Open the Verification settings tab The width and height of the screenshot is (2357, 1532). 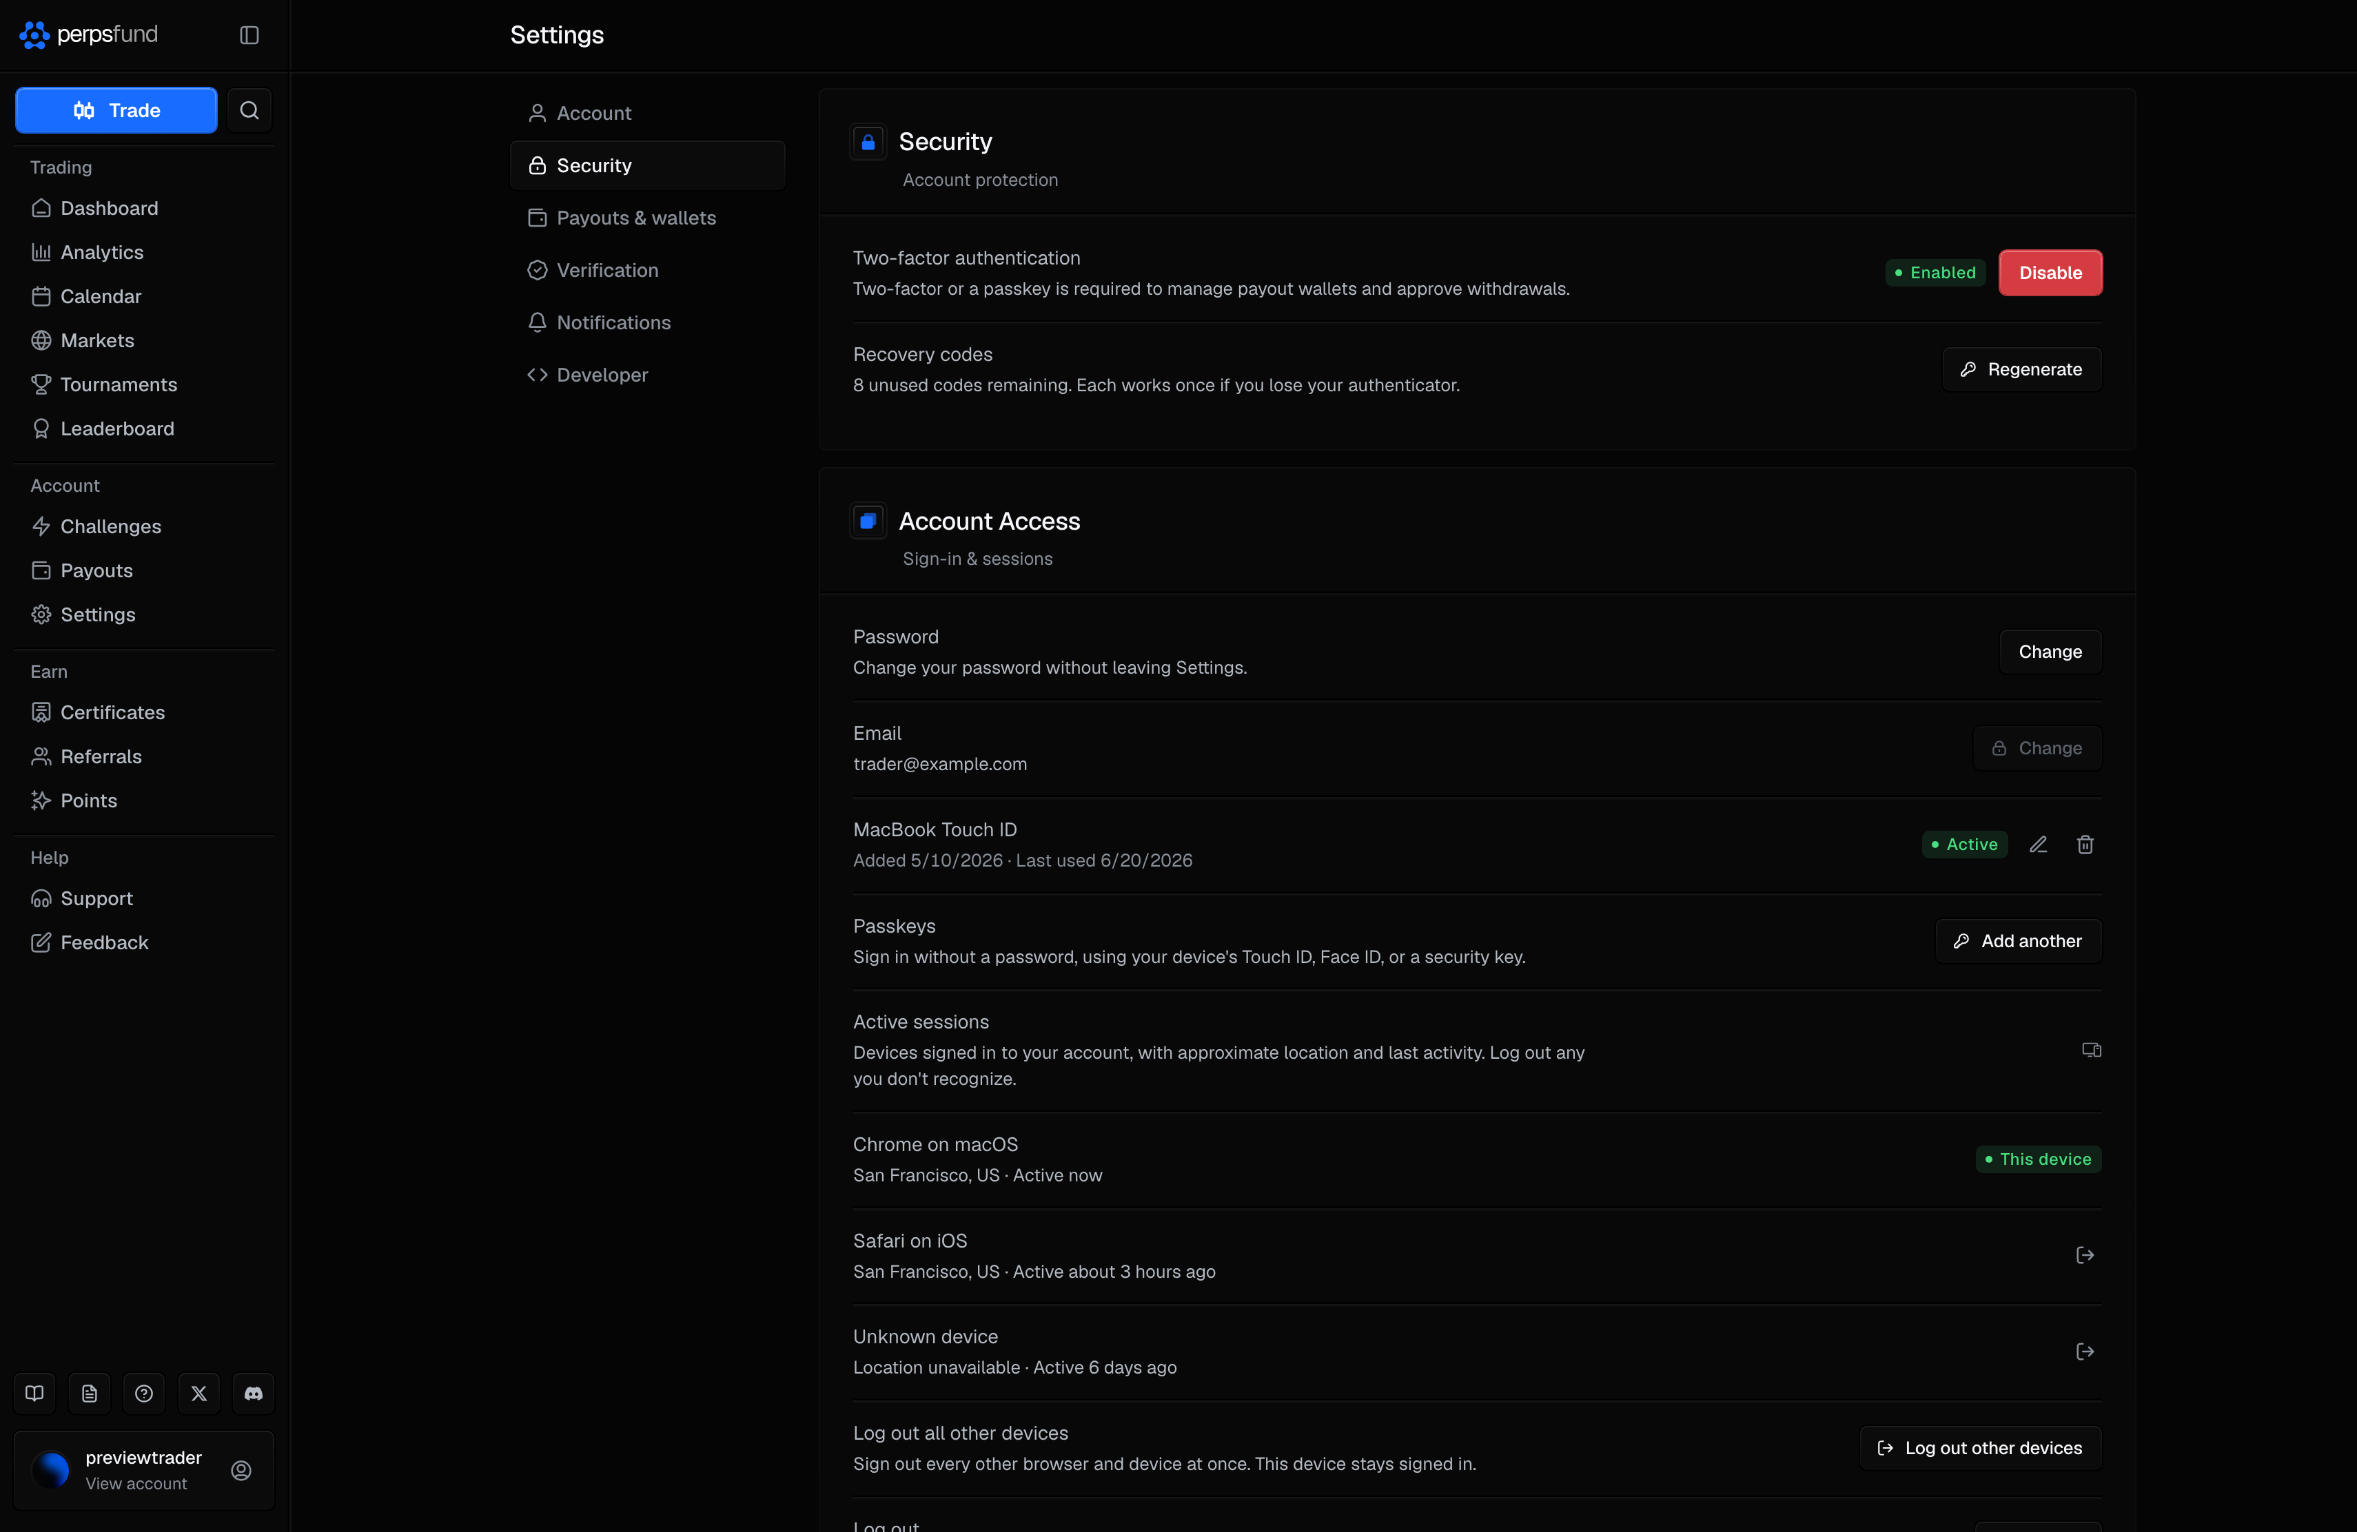(648, 270)
